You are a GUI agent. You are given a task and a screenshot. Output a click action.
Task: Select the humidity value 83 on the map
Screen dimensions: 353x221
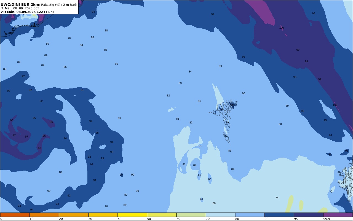[180, 83]
